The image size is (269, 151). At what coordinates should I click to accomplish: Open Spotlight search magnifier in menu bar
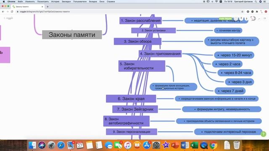256,2
